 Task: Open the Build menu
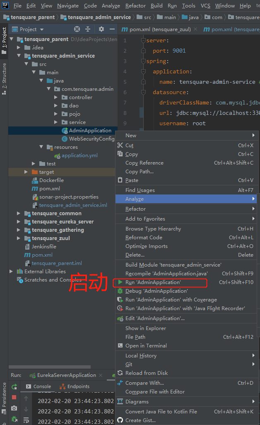156,6
